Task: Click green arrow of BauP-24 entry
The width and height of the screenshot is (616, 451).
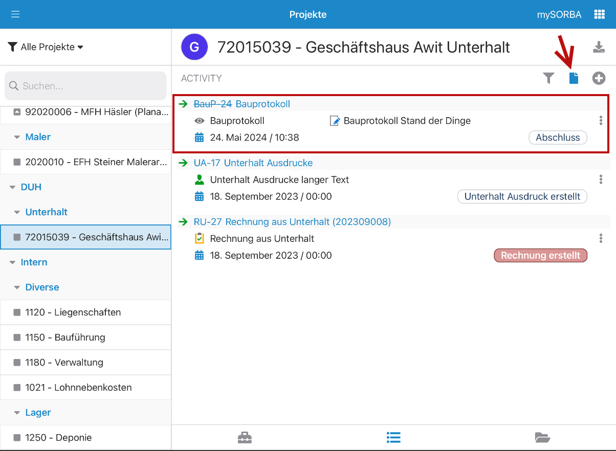Action: pos(183,104)
